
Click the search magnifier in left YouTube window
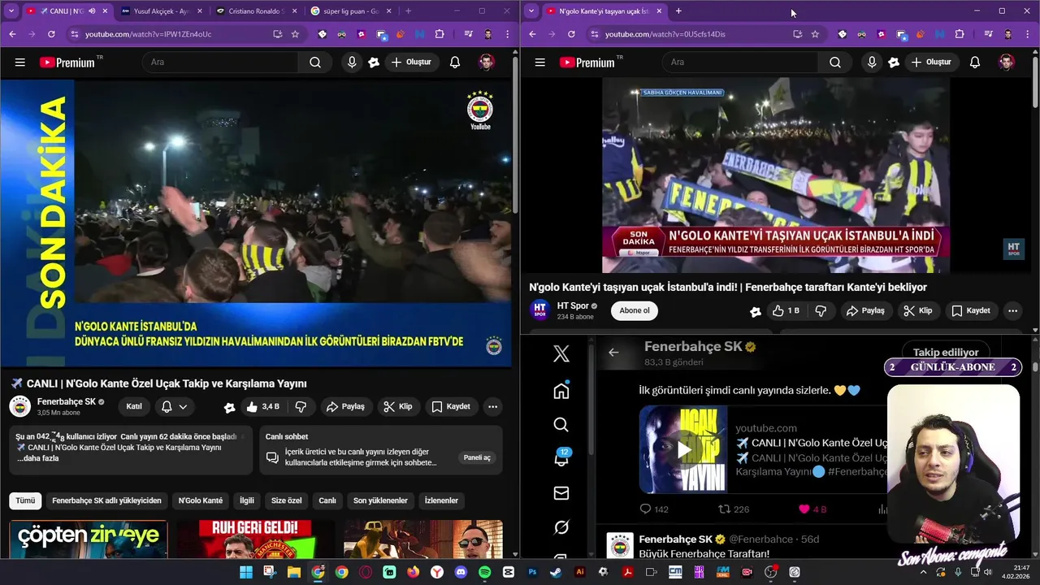tap(314, 63)
